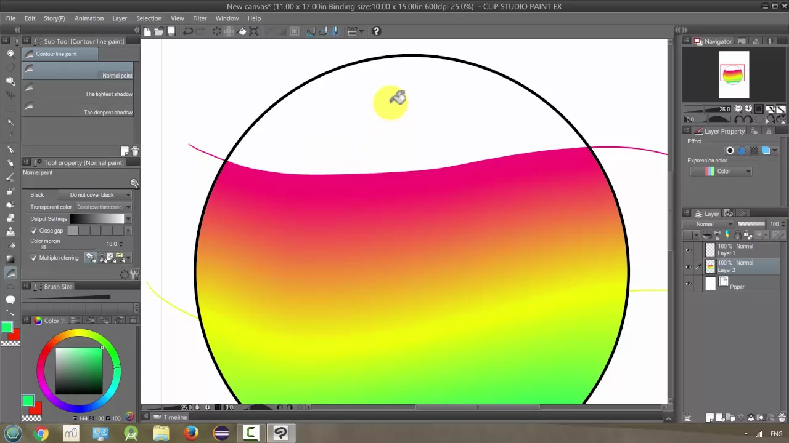Image resolution: width=789 pixels, height=443 pixels.
Task: Click the Scale/Rotate transform icon
Action: (x=254, y=31)
